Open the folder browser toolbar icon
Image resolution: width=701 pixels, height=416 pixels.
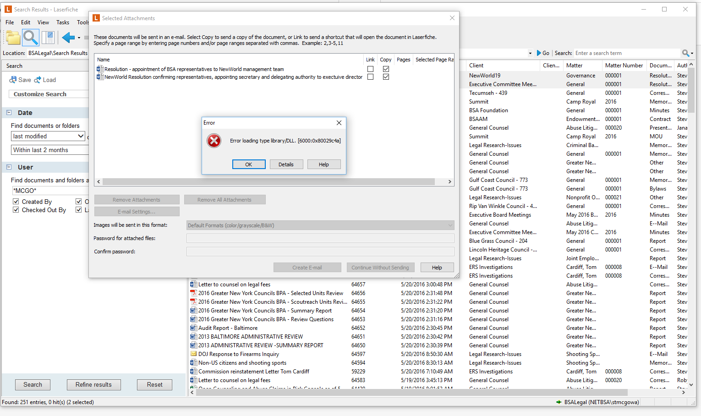(13, 38)
